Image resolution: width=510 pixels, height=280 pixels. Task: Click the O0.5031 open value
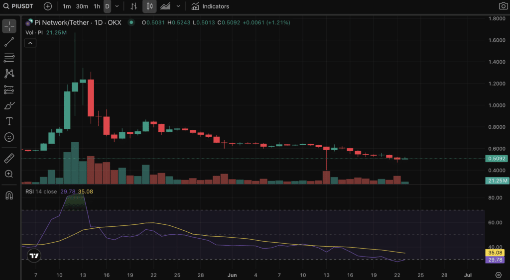[x=153, y=22]
